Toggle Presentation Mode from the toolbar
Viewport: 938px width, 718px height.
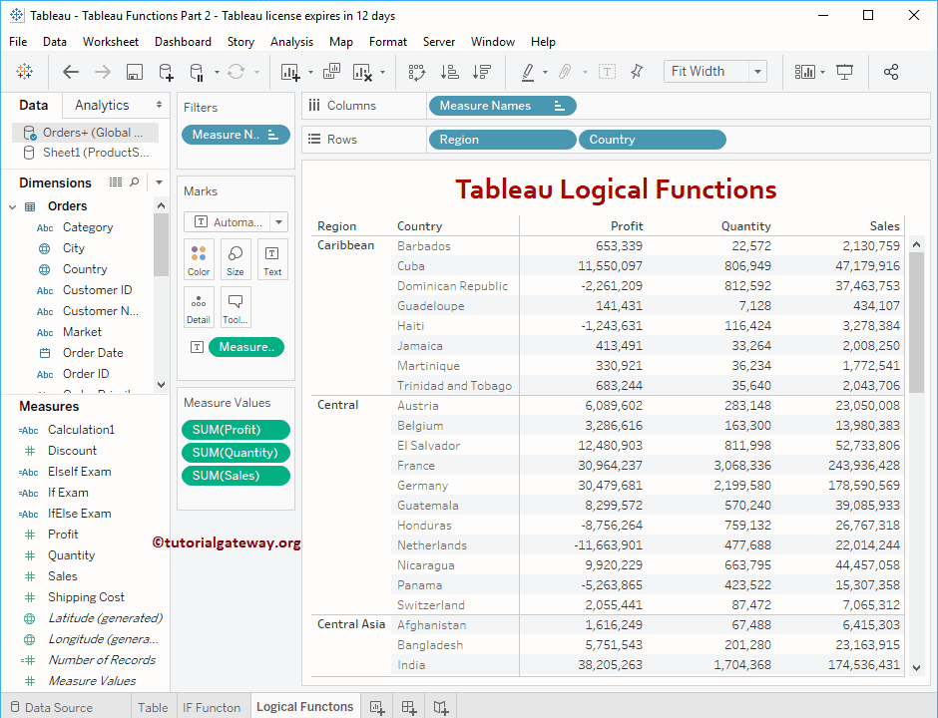coord(843,72)
